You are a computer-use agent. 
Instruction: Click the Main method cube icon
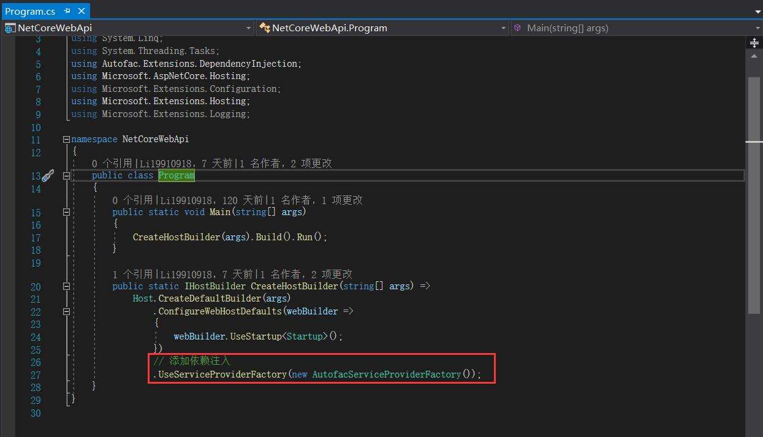pyautogui.click(x=518, y=28)
